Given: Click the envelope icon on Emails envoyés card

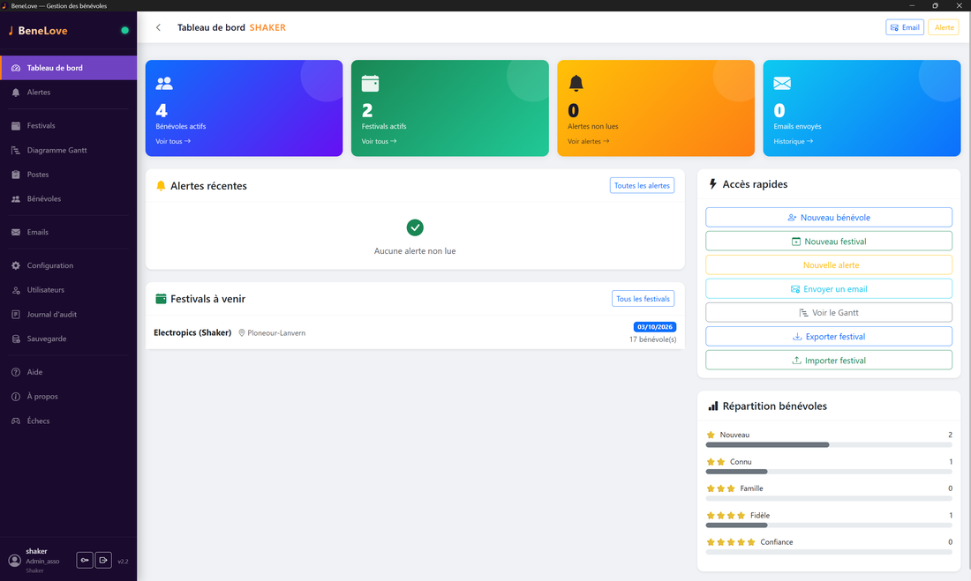Looking at the screenshot, I should (782, 83).
